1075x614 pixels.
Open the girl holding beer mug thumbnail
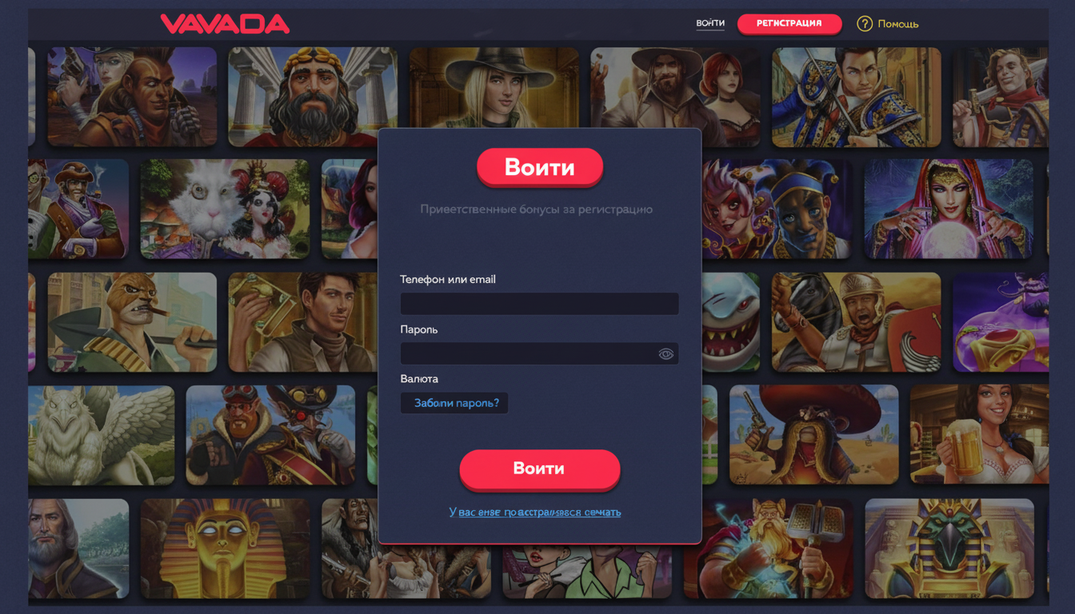click(979, 435)
